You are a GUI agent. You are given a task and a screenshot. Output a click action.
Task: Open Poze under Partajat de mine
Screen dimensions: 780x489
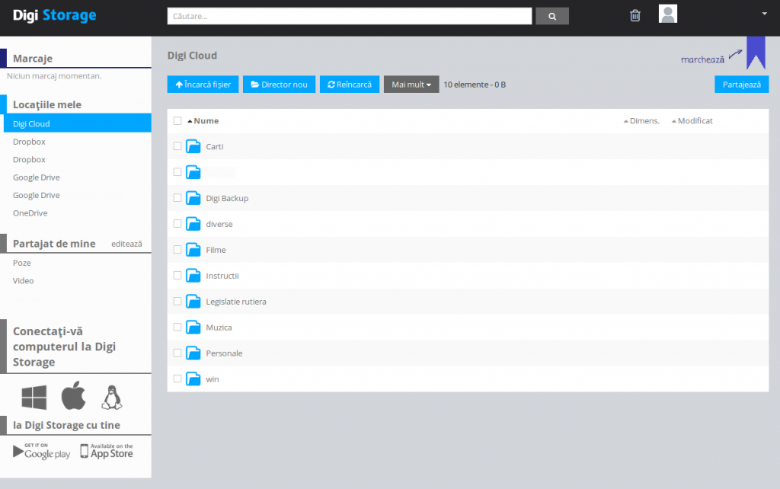[x=22, y=263]
